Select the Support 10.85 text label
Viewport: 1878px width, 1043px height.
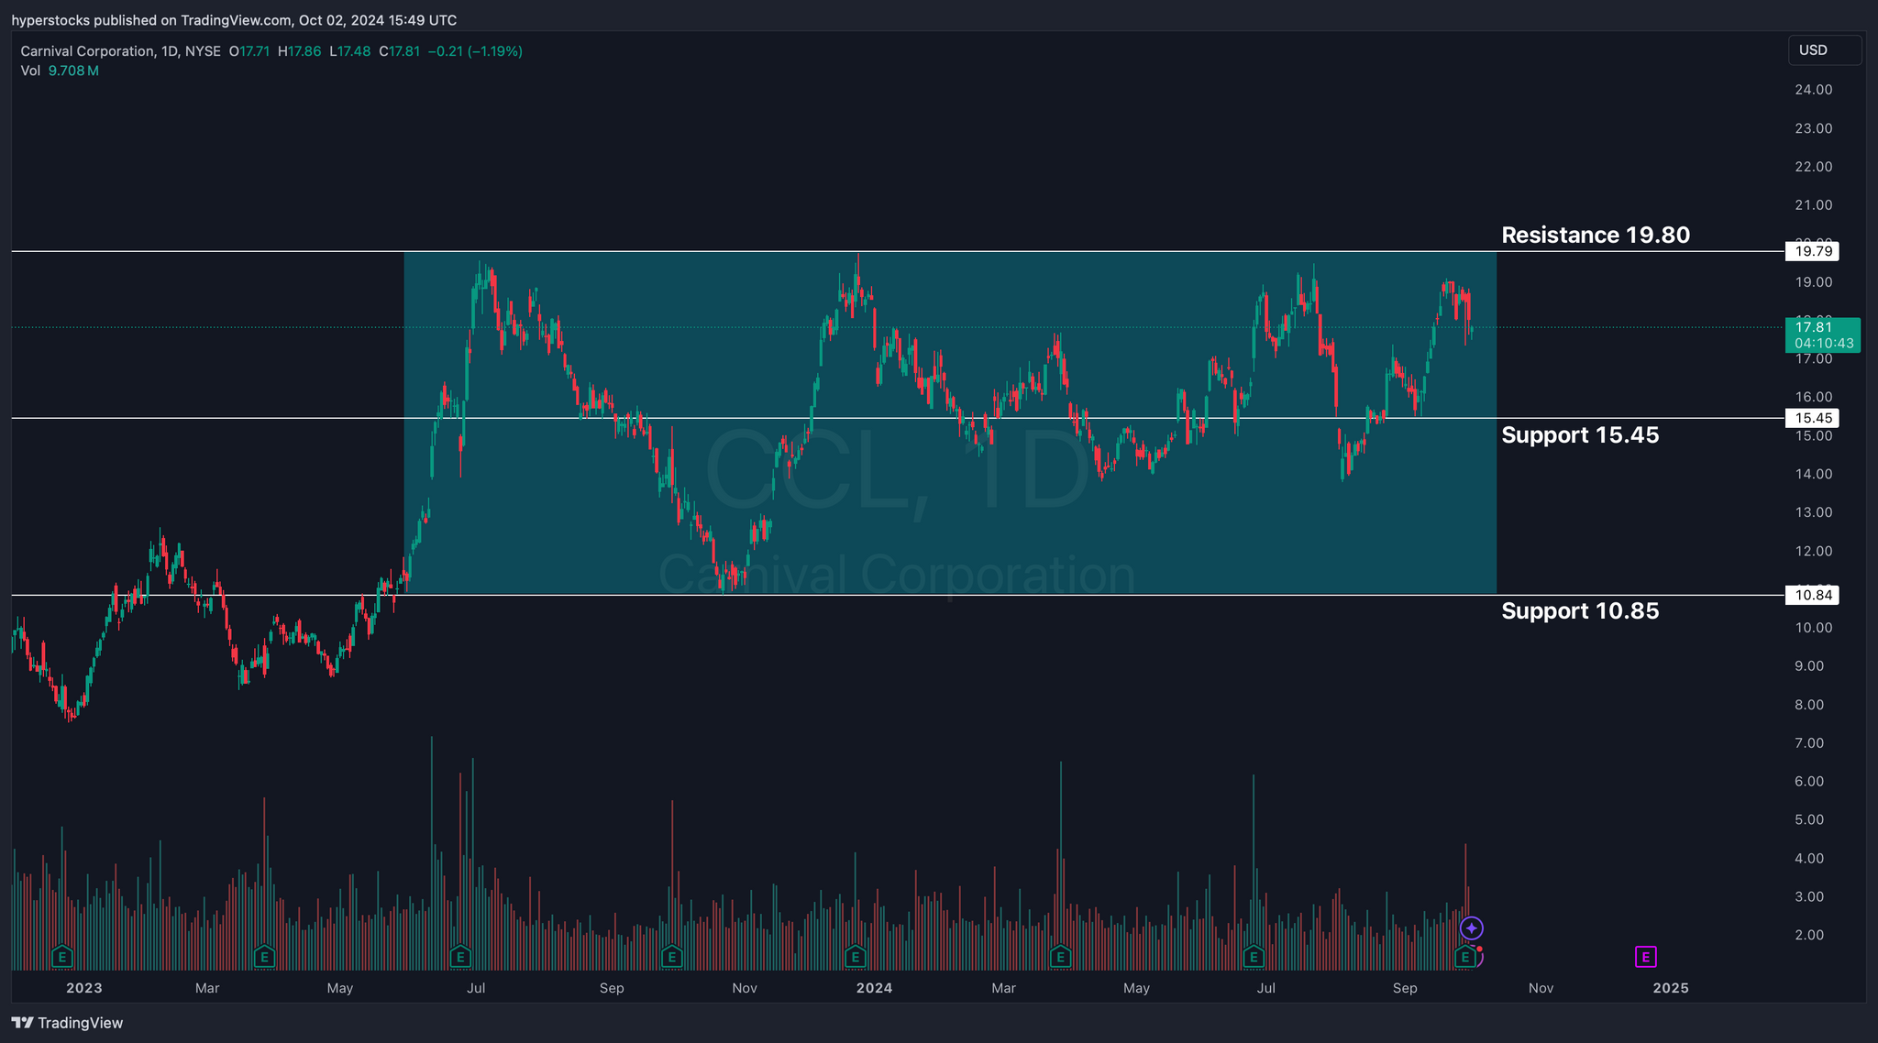tap(1579, 610)
